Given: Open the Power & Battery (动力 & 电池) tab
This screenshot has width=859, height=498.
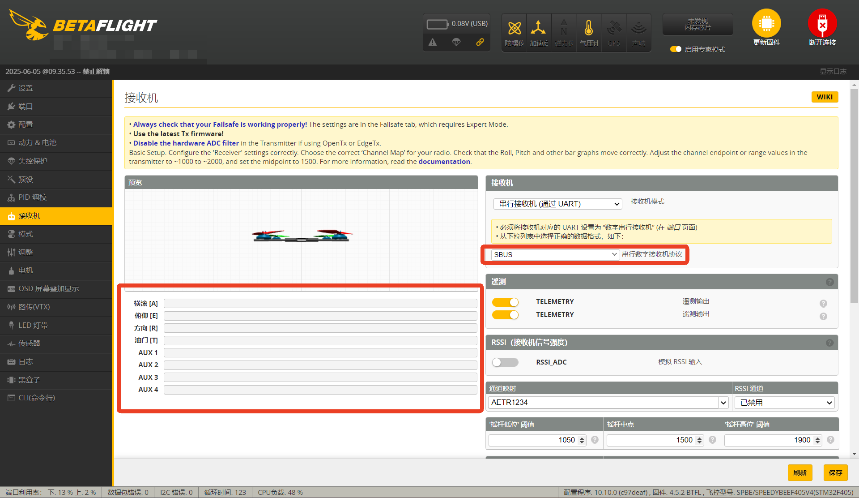Looking at the screenshot, I should (56, 143).
